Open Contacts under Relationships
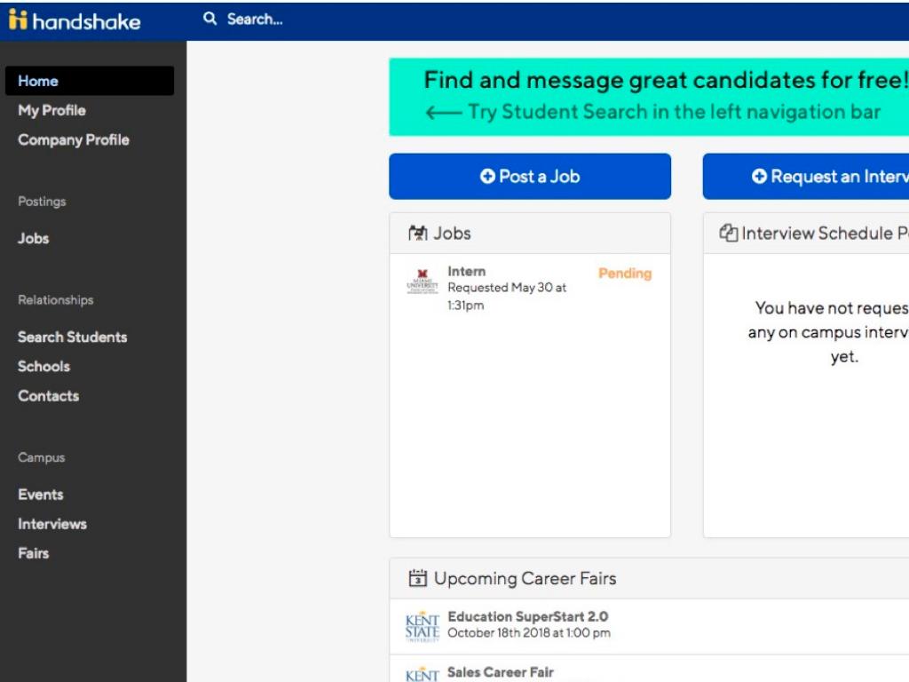Image resolution: width=909 pixels, height=682 pixels. 48,396
